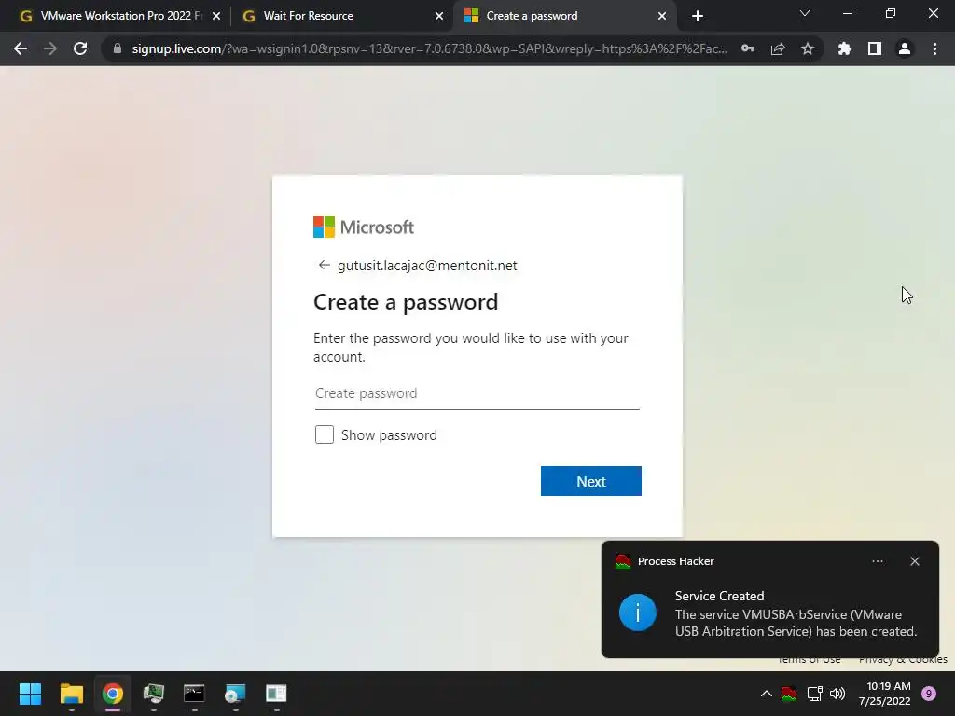This screenshot has height=716, width=955.
Task: Bookmark this page with star icon
Action: point(808,48)
